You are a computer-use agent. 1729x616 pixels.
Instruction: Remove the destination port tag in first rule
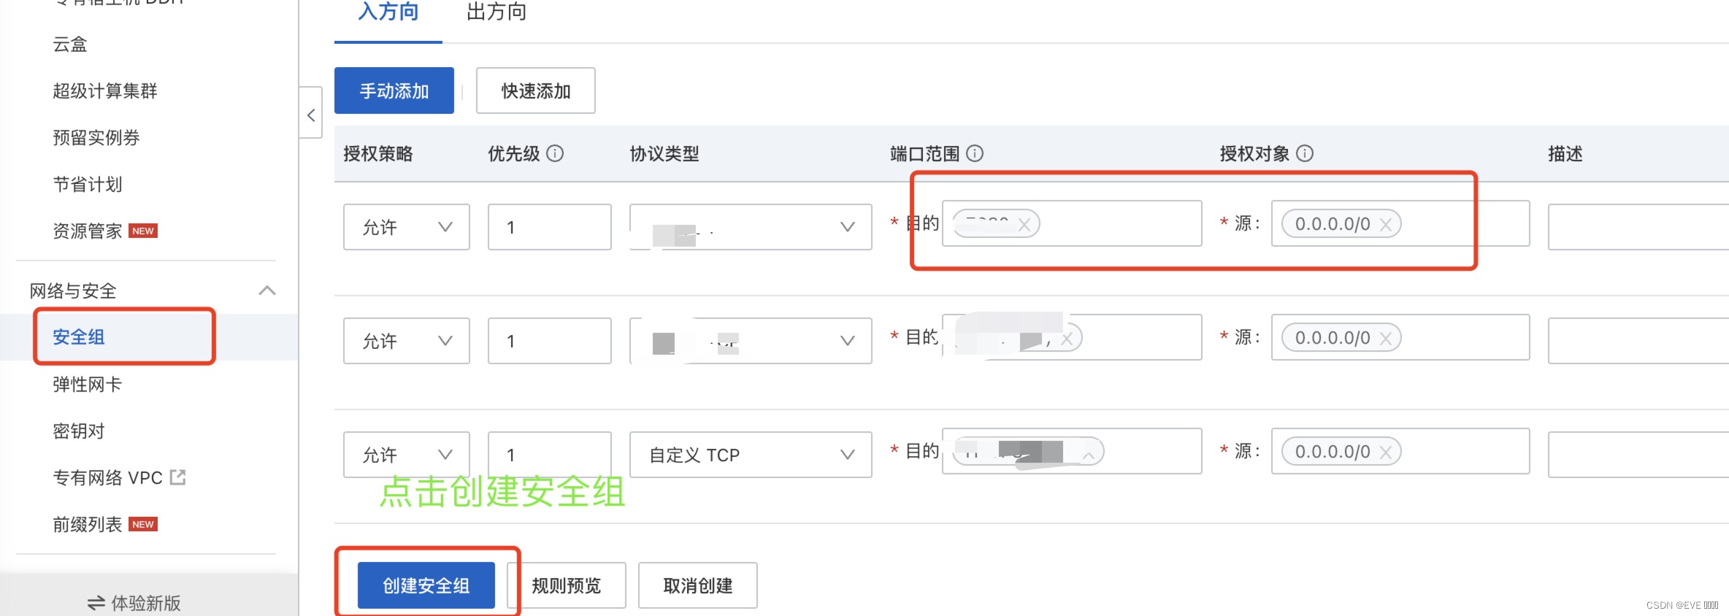pos(1025,225)
